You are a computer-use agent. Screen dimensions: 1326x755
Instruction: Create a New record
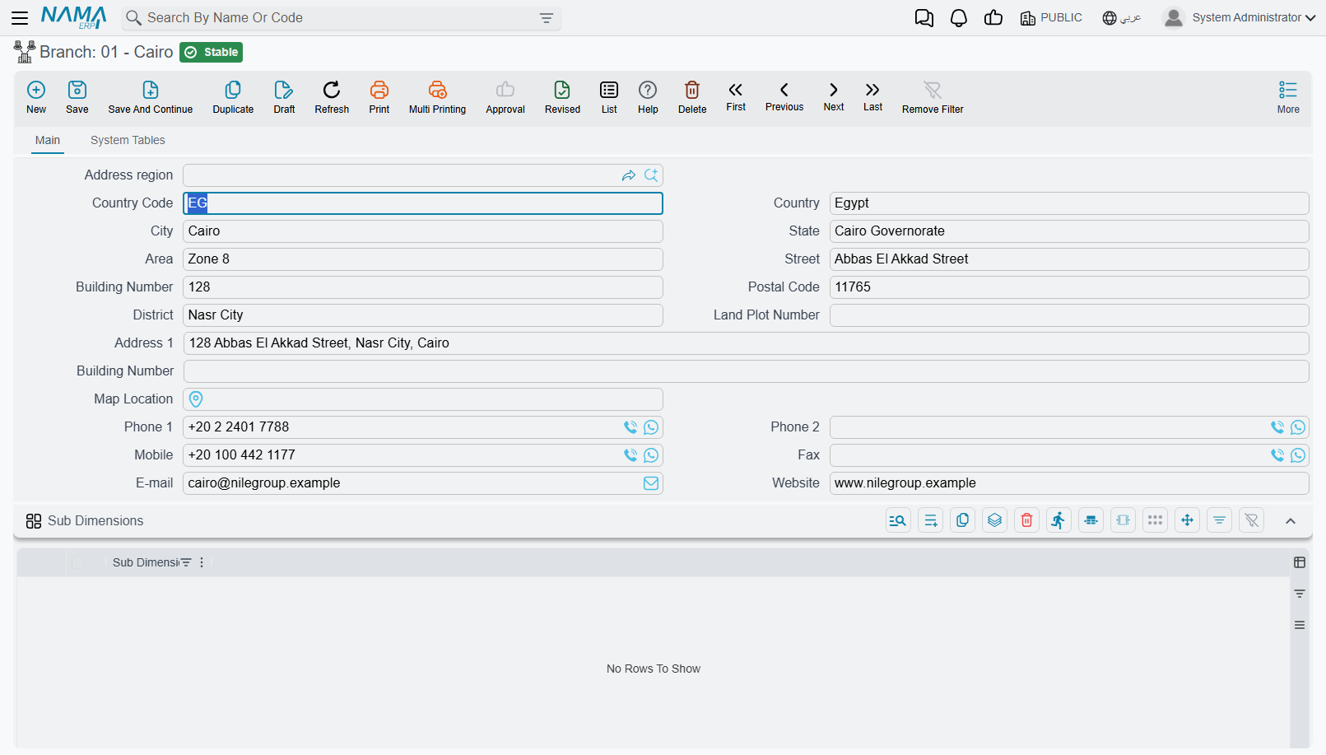point(36,97)
